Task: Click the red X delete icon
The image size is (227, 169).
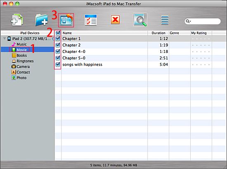Action: 116,19
